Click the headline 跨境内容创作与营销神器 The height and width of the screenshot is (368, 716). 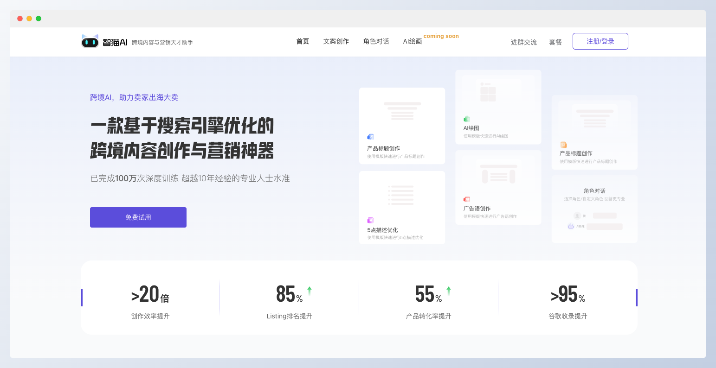coord(182,151)
